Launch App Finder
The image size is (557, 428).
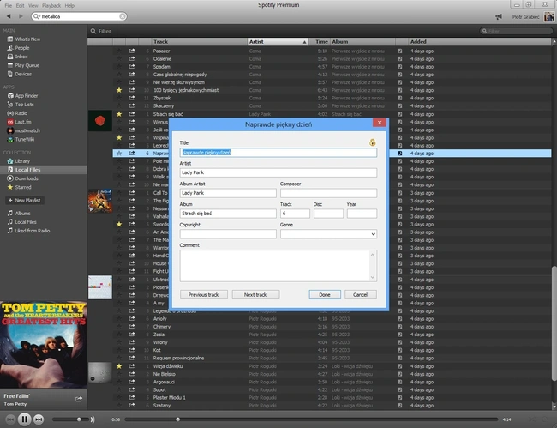pos(22,95)
